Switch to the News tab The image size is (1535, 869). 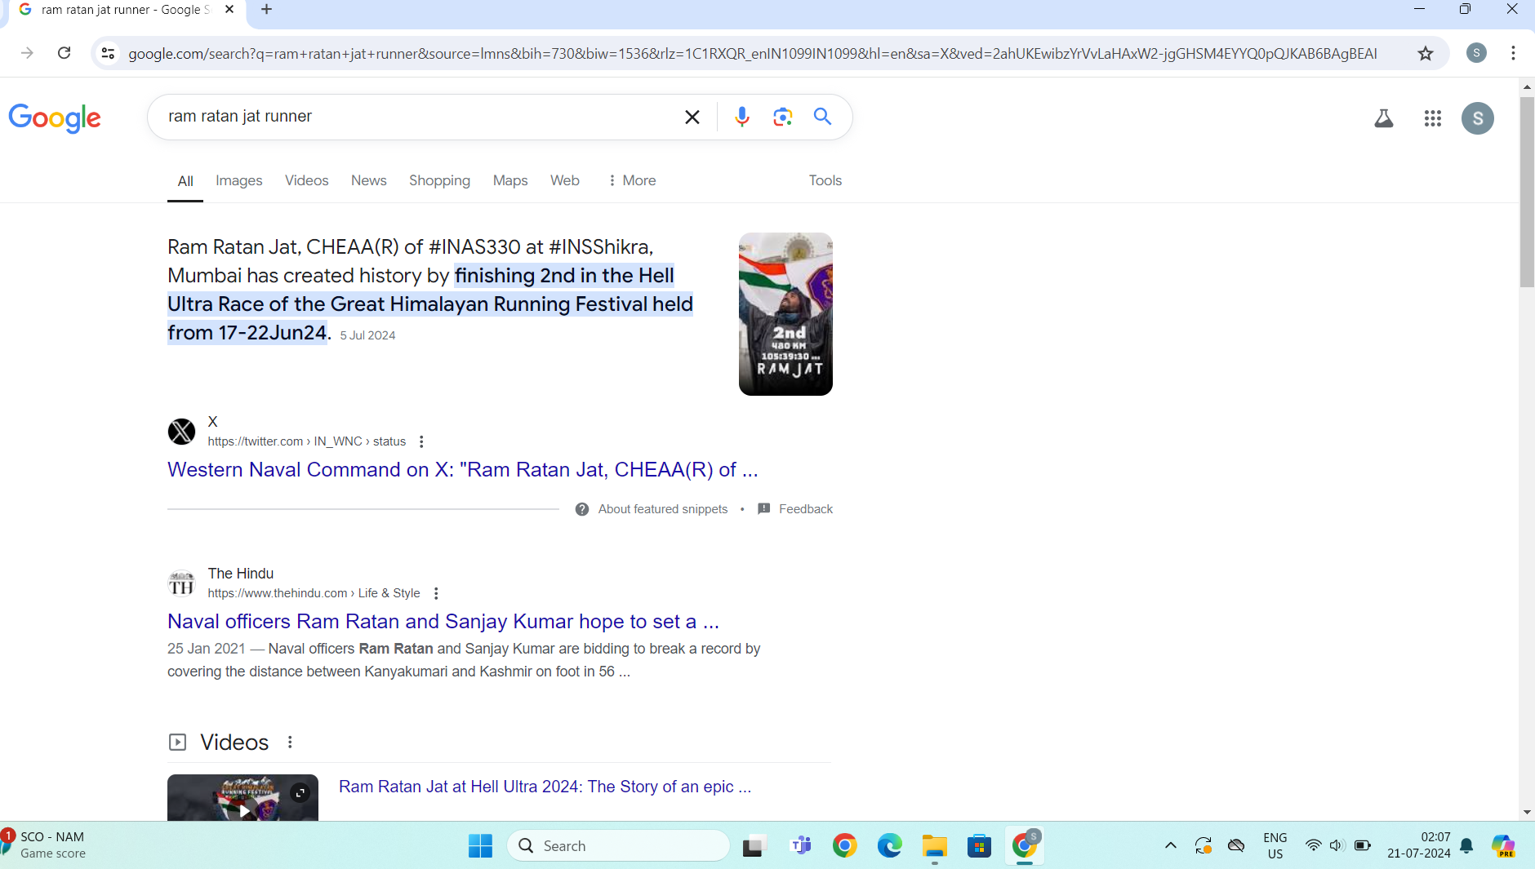[368, 180]
